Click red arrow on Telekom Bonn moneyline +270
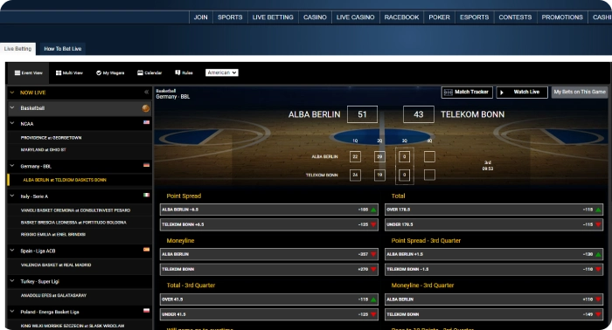612x330 pixels. point(373,269)
